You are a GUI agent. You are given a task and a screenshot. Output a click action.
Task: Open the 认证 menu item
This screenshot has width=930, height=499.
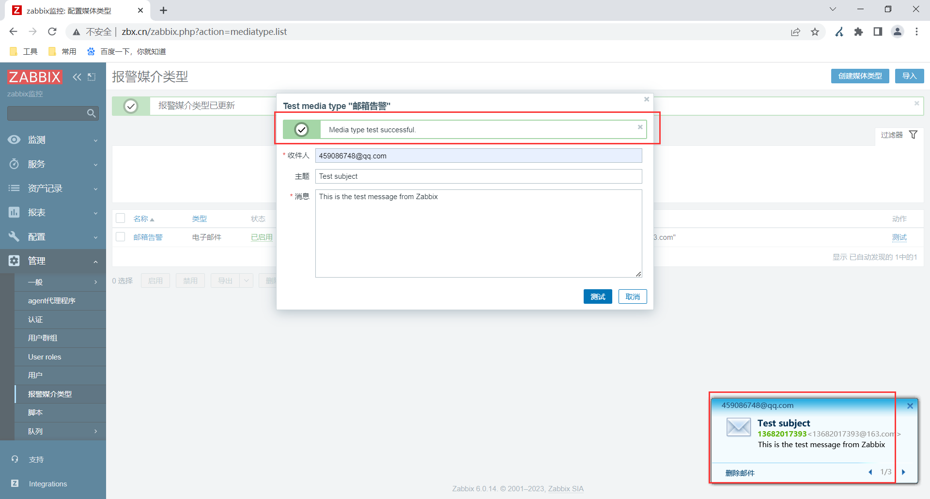pyautogui.click(x=60, y=319)
